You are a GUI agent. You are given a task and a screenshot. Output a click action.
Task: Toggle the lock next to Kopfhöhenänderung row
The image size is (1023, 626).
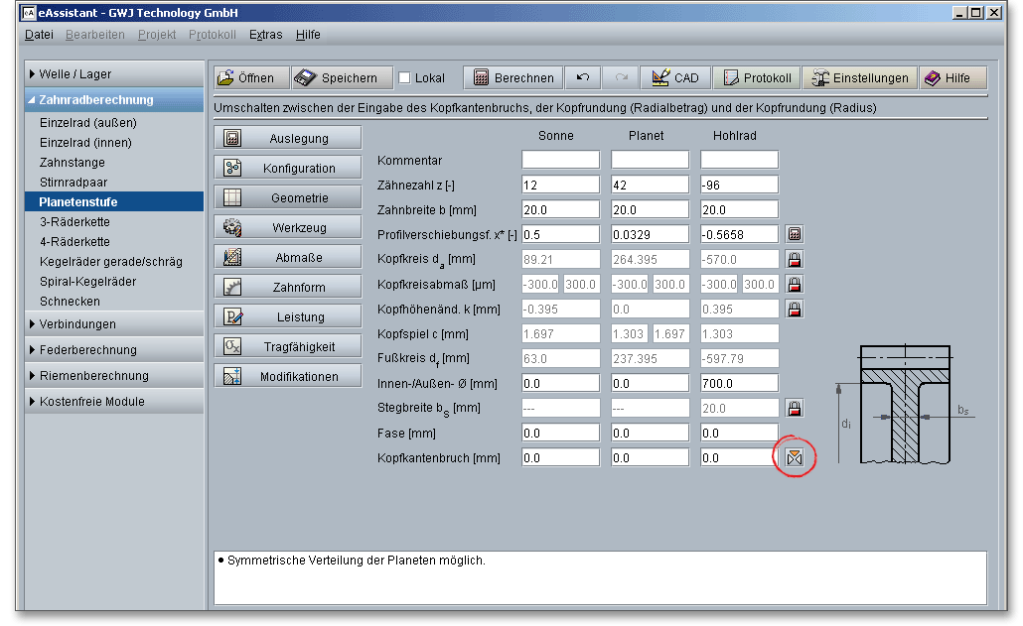pos(795,309)
